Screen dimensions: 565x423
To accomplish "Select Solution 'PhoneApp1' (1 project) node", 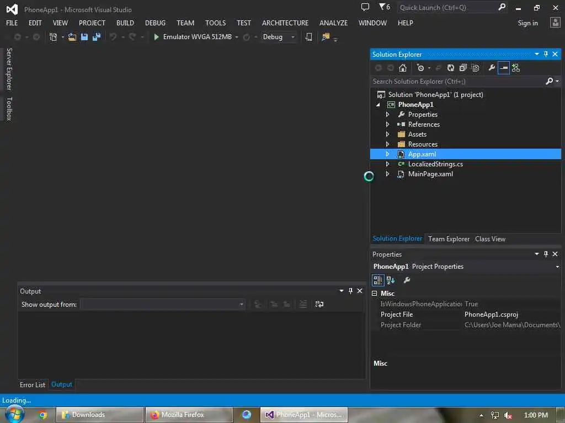I will tap(435, 95).
